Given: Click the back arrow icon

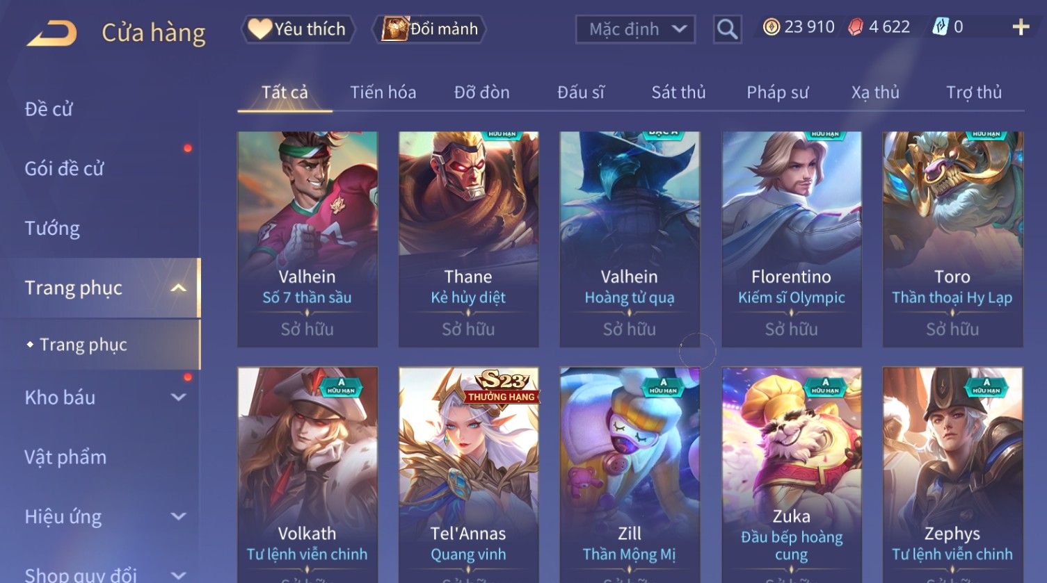Looking at the screenshot, I should [51, 33].
